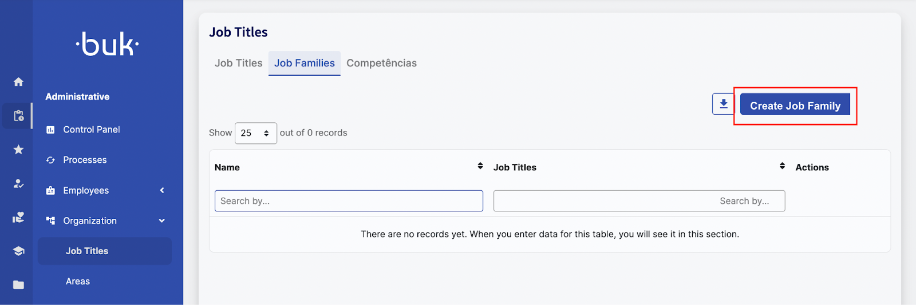Click the buk logo
Screen dimensions: 916x305
tap(108, 45)
